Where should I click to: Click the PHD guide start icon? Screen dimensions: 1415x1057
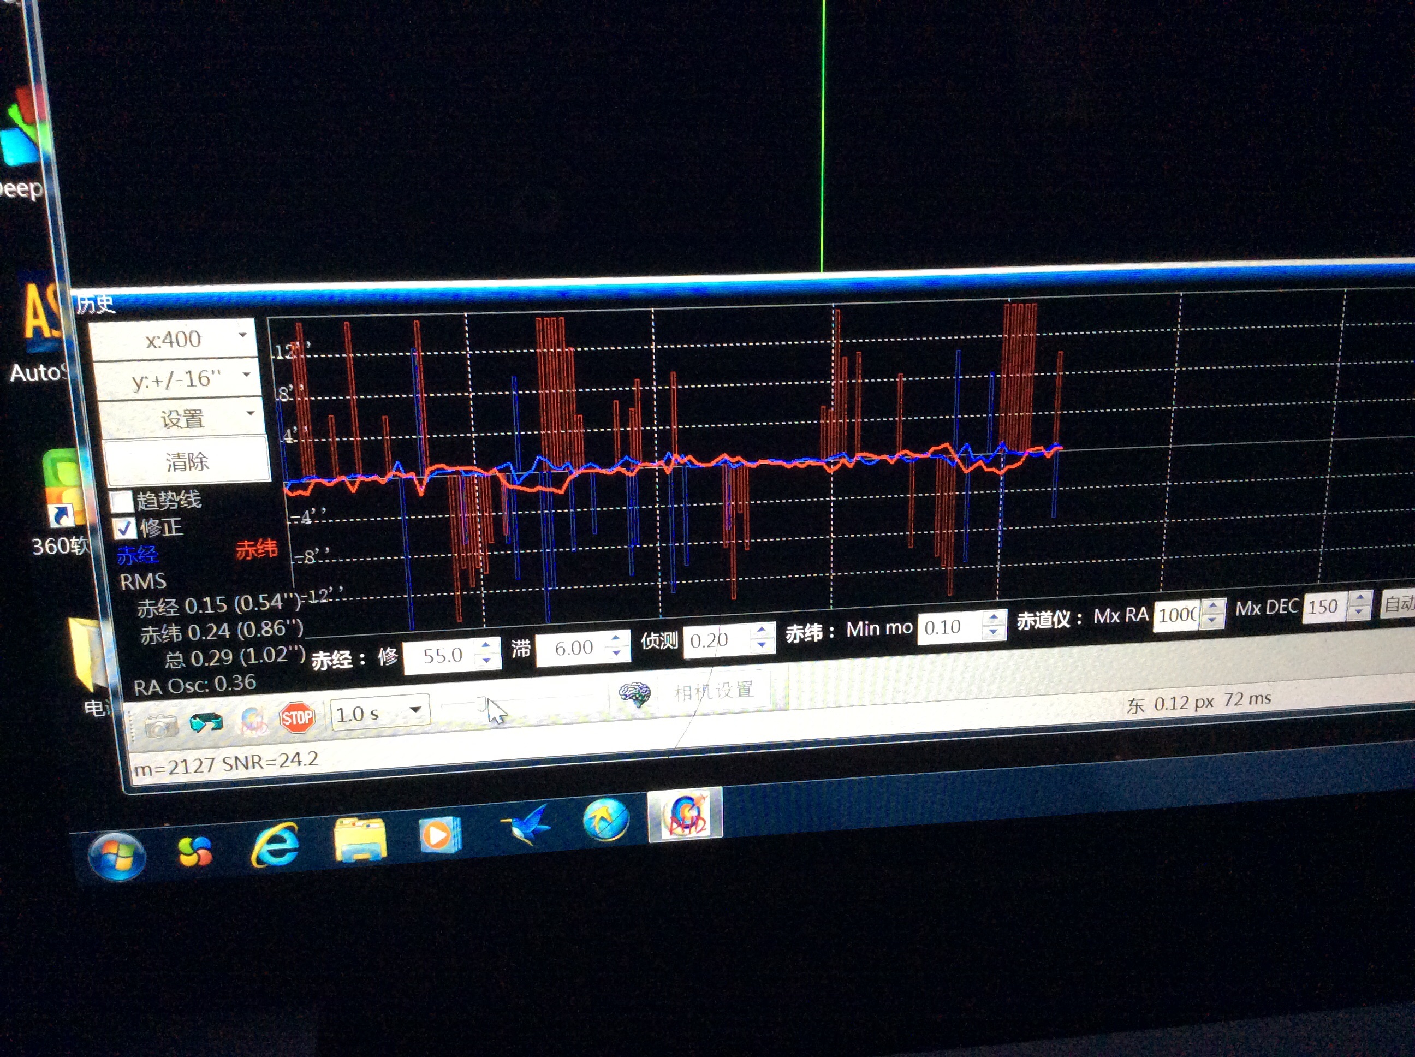point(252,721)
